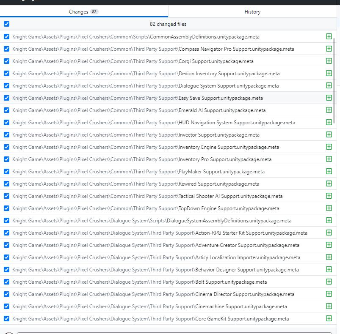
Task: Uncheck Corgi Support.unitypackage.meta checkbox
Action: [6, 61]
